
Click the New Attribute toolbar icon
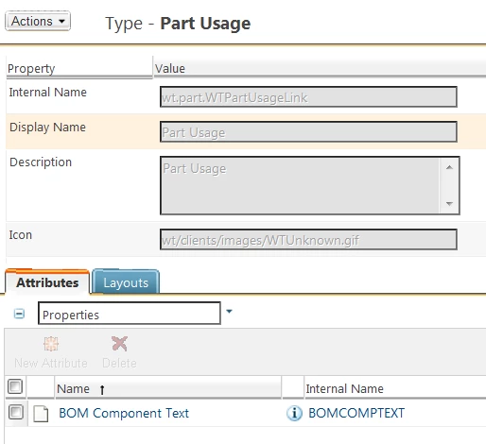(x=51, y=344)
